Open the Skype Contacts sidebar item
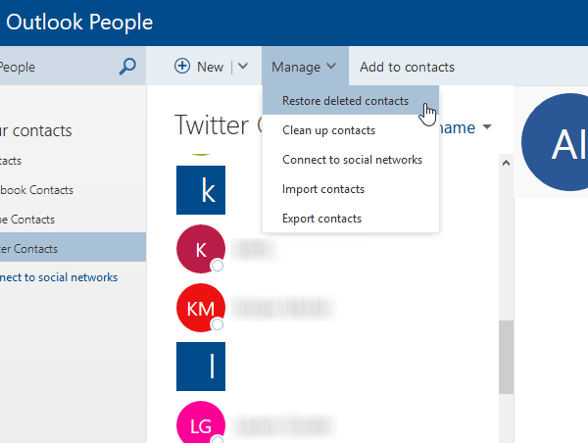This screenshot has width=588, height=443. click(x=73, y=220)
